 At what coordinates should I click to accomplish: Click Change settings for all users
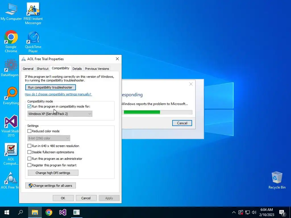51,186
